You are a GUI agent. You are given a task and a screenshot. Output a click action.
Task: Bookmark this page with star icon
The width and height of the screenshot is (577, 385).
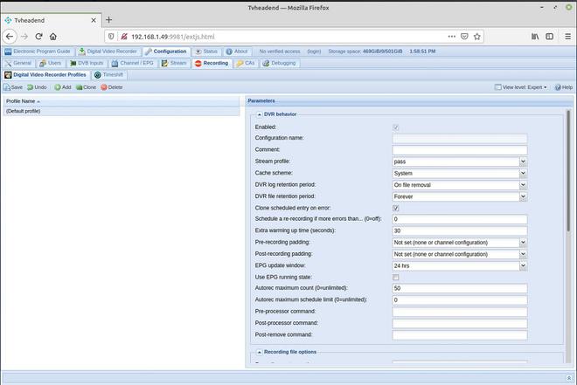tap(477, 37)
